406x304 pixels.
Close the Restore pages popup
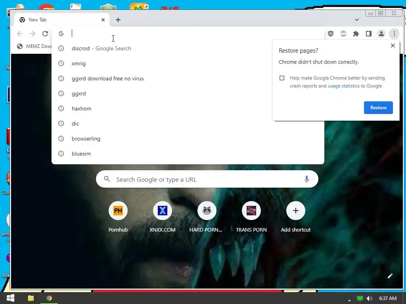[393, 46]
